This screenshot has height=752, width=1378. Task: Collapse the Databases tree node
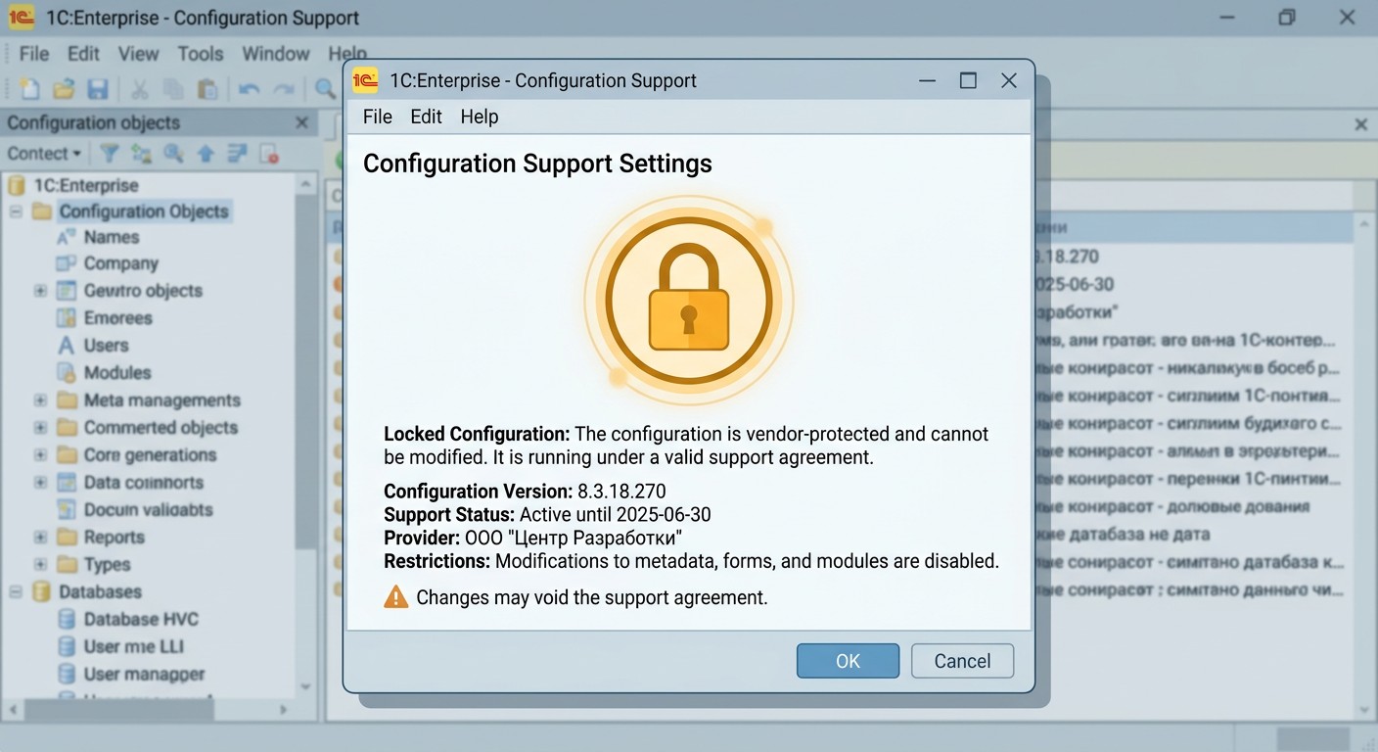[x=16, y=592]
